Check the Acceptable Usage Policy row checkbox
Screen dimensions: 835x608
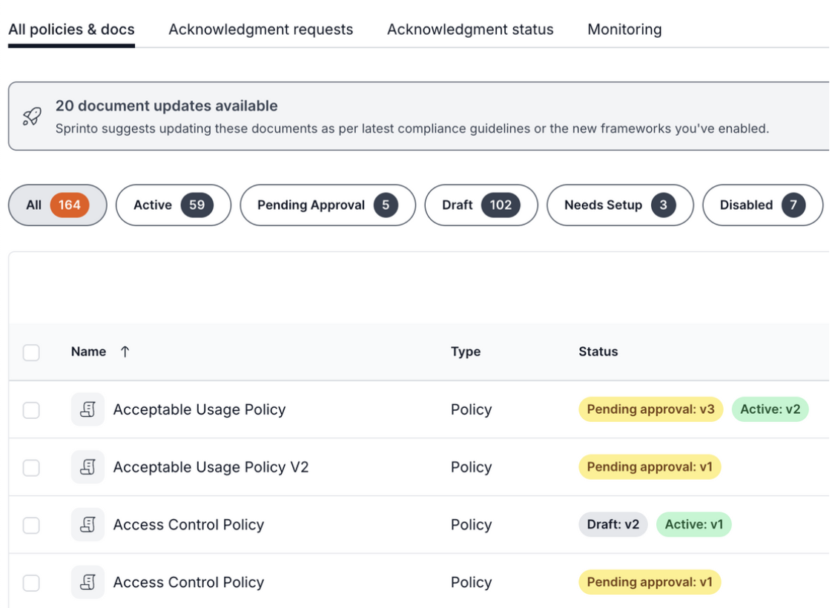tap(31, 410)
